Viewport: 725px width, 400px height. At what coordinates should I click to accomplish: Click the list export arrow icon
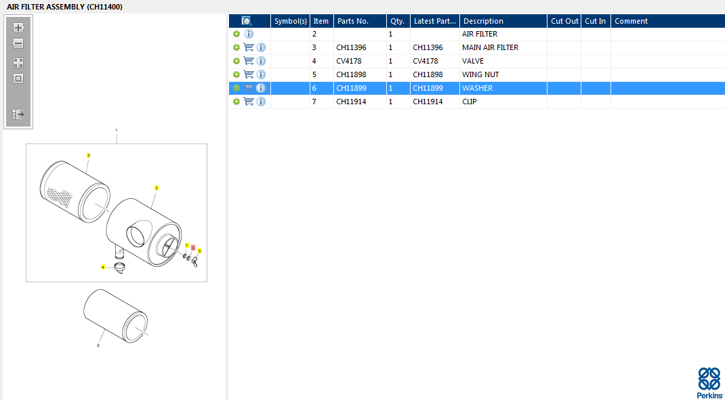(18, 114)
